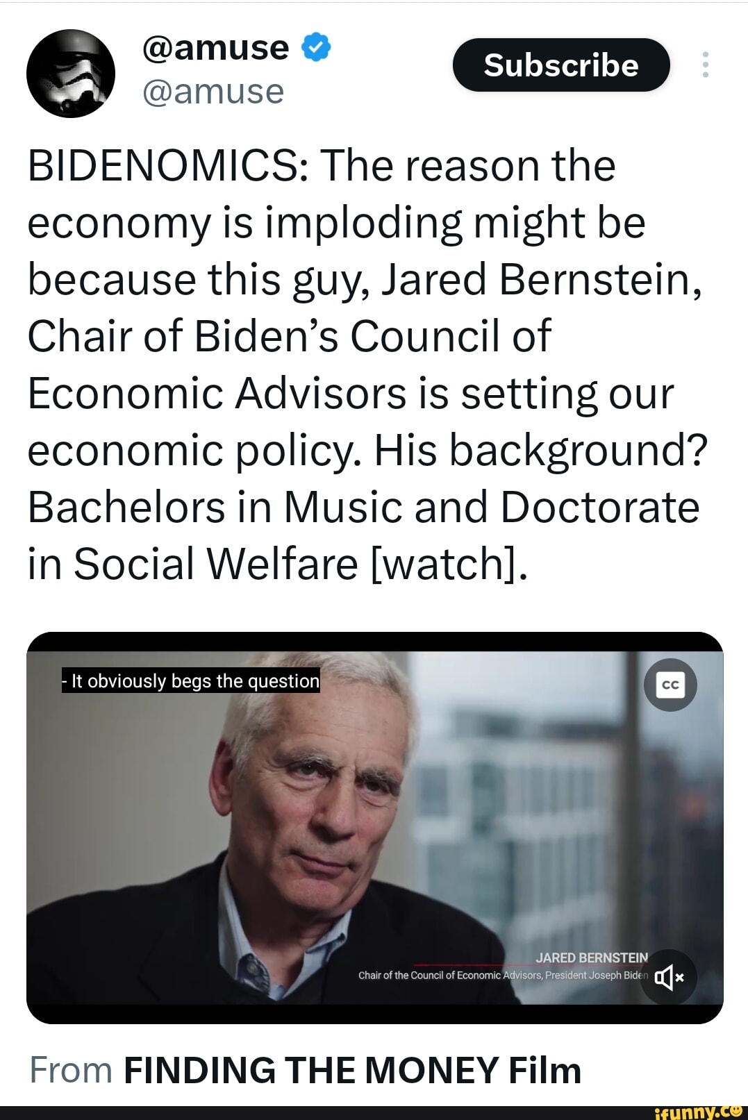This screenshot has width=748, height=1120.
Task: Click 'Economic Advisors' in the tweet body
Action: tap(217, 394)
